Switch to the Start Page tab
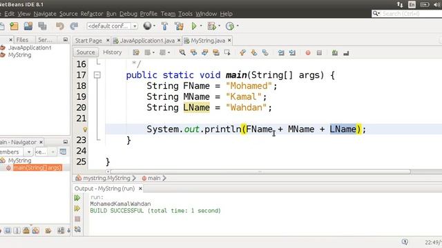This screenshot has height=248, width=442. coord(88,41)
